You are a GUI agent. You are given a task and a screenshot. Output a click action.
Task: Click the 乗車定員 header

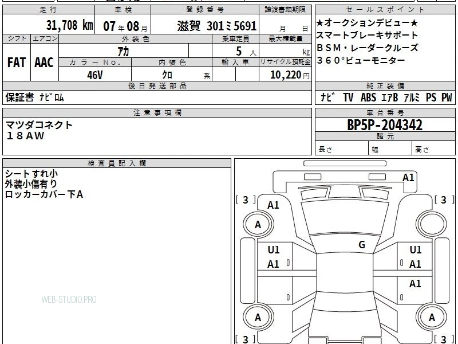point(235,38)
